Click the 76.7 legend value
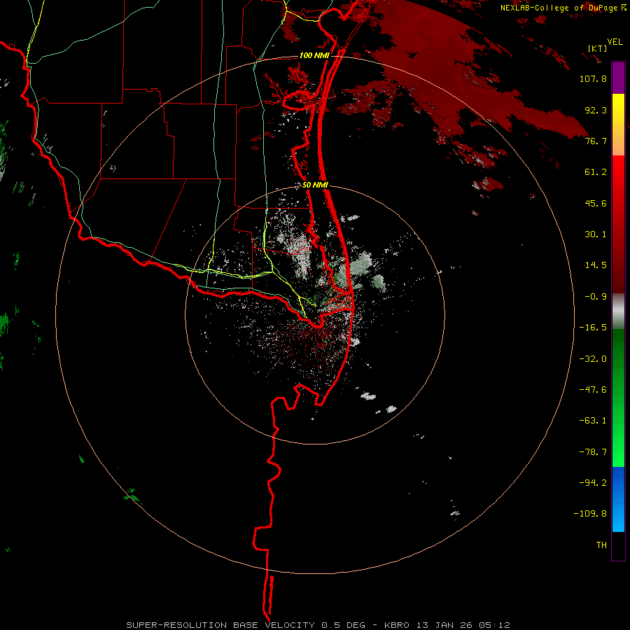 pos(596,141)
